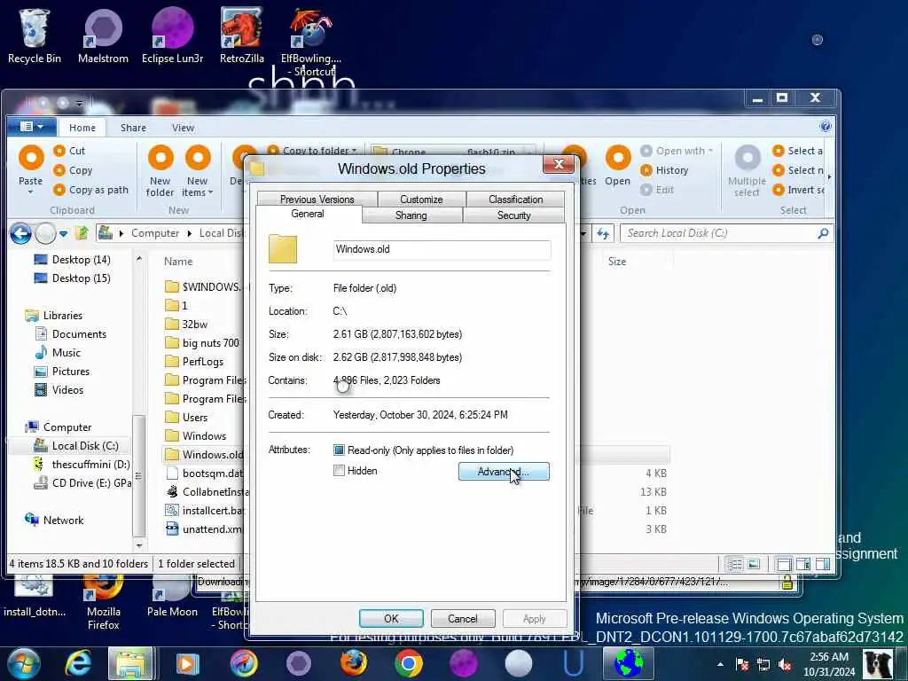This screenshot has height=681, width=908.
Task: Open the Previous Versions tab
Action: click(x=317, y=200)
